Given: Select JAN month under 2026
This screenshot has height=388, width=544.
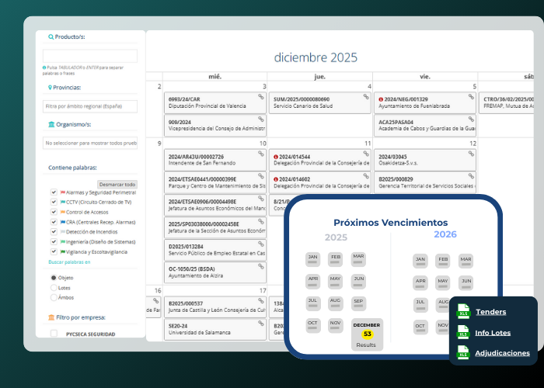Looking at the screenshot, I should pos(420,261).
